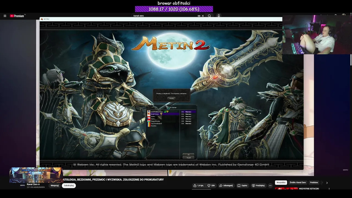Select channel CH3 in the channel list

point(188,116)
